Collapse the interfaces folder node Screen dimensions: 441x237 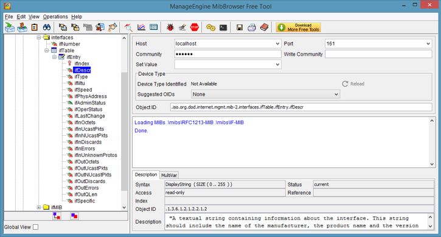(39, 37)
